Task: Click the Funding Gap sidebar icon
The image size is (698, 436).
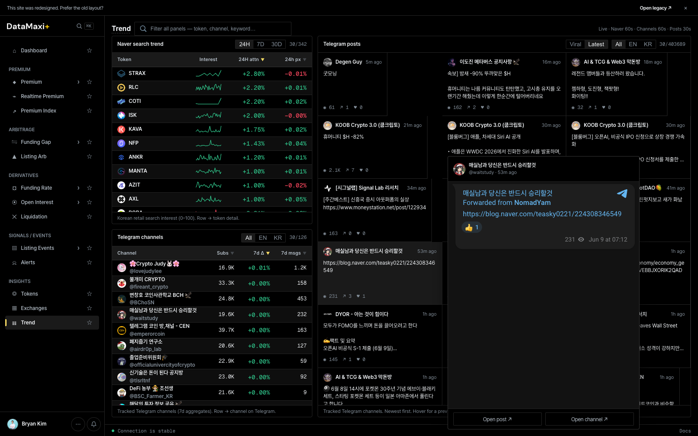Action: [x=14, y=142]
